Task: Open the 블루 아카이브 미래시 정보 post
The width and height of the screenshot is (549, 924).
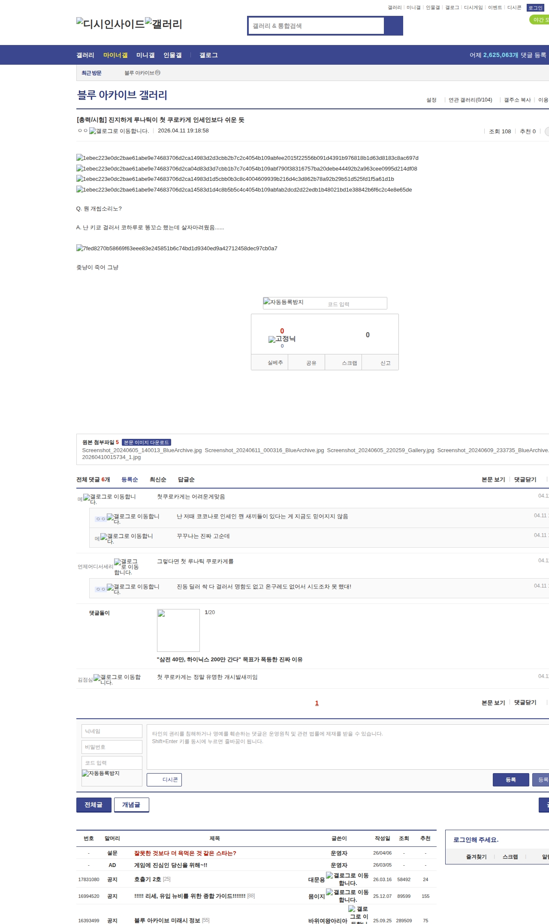Action: [167, 921]
